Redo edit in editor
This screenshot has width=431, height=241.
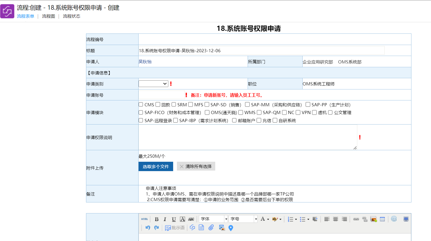(x=157, y=228)
